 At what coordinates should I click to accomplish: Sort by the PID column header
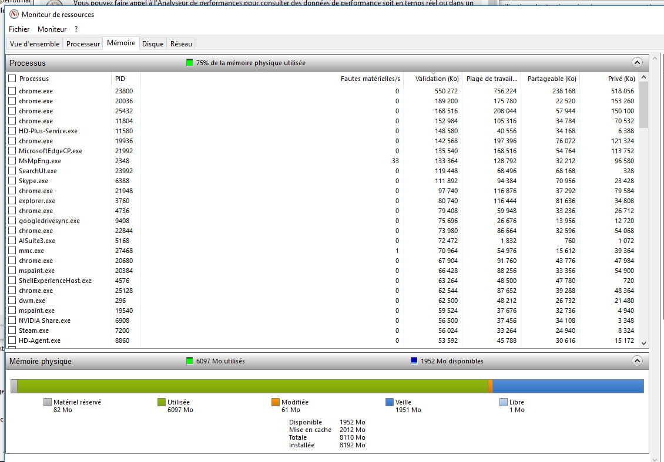[x=126, y=79]
